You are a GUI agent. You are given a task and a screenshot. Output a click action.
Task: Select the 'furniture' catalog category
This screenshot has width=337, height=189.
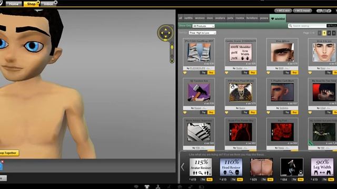click(252, 18)
